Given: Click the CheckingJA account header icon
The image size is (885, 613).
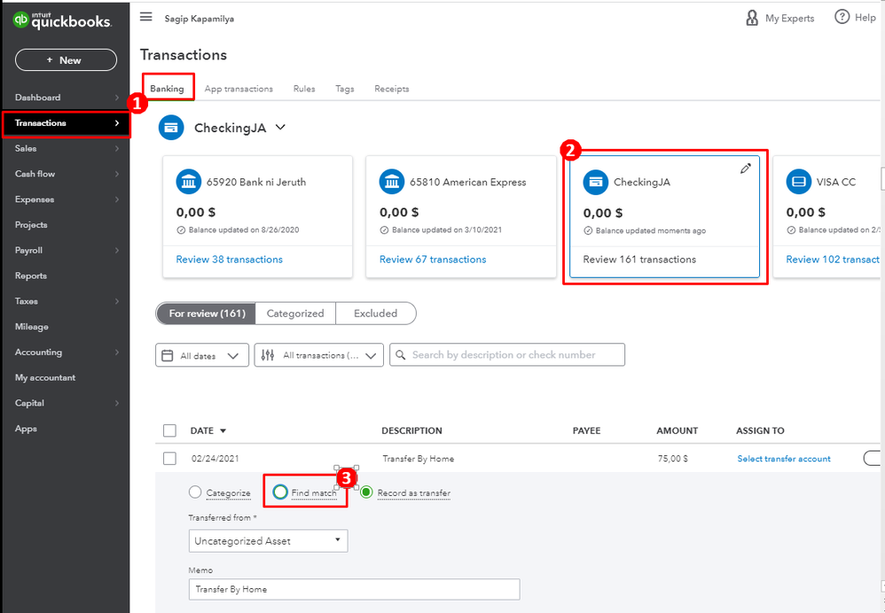Looking at the screenshot, I should click(171, 128).
